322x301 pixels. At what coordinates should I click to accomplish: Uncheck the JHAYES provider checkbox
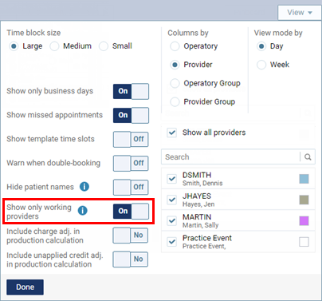pos(172,200)
